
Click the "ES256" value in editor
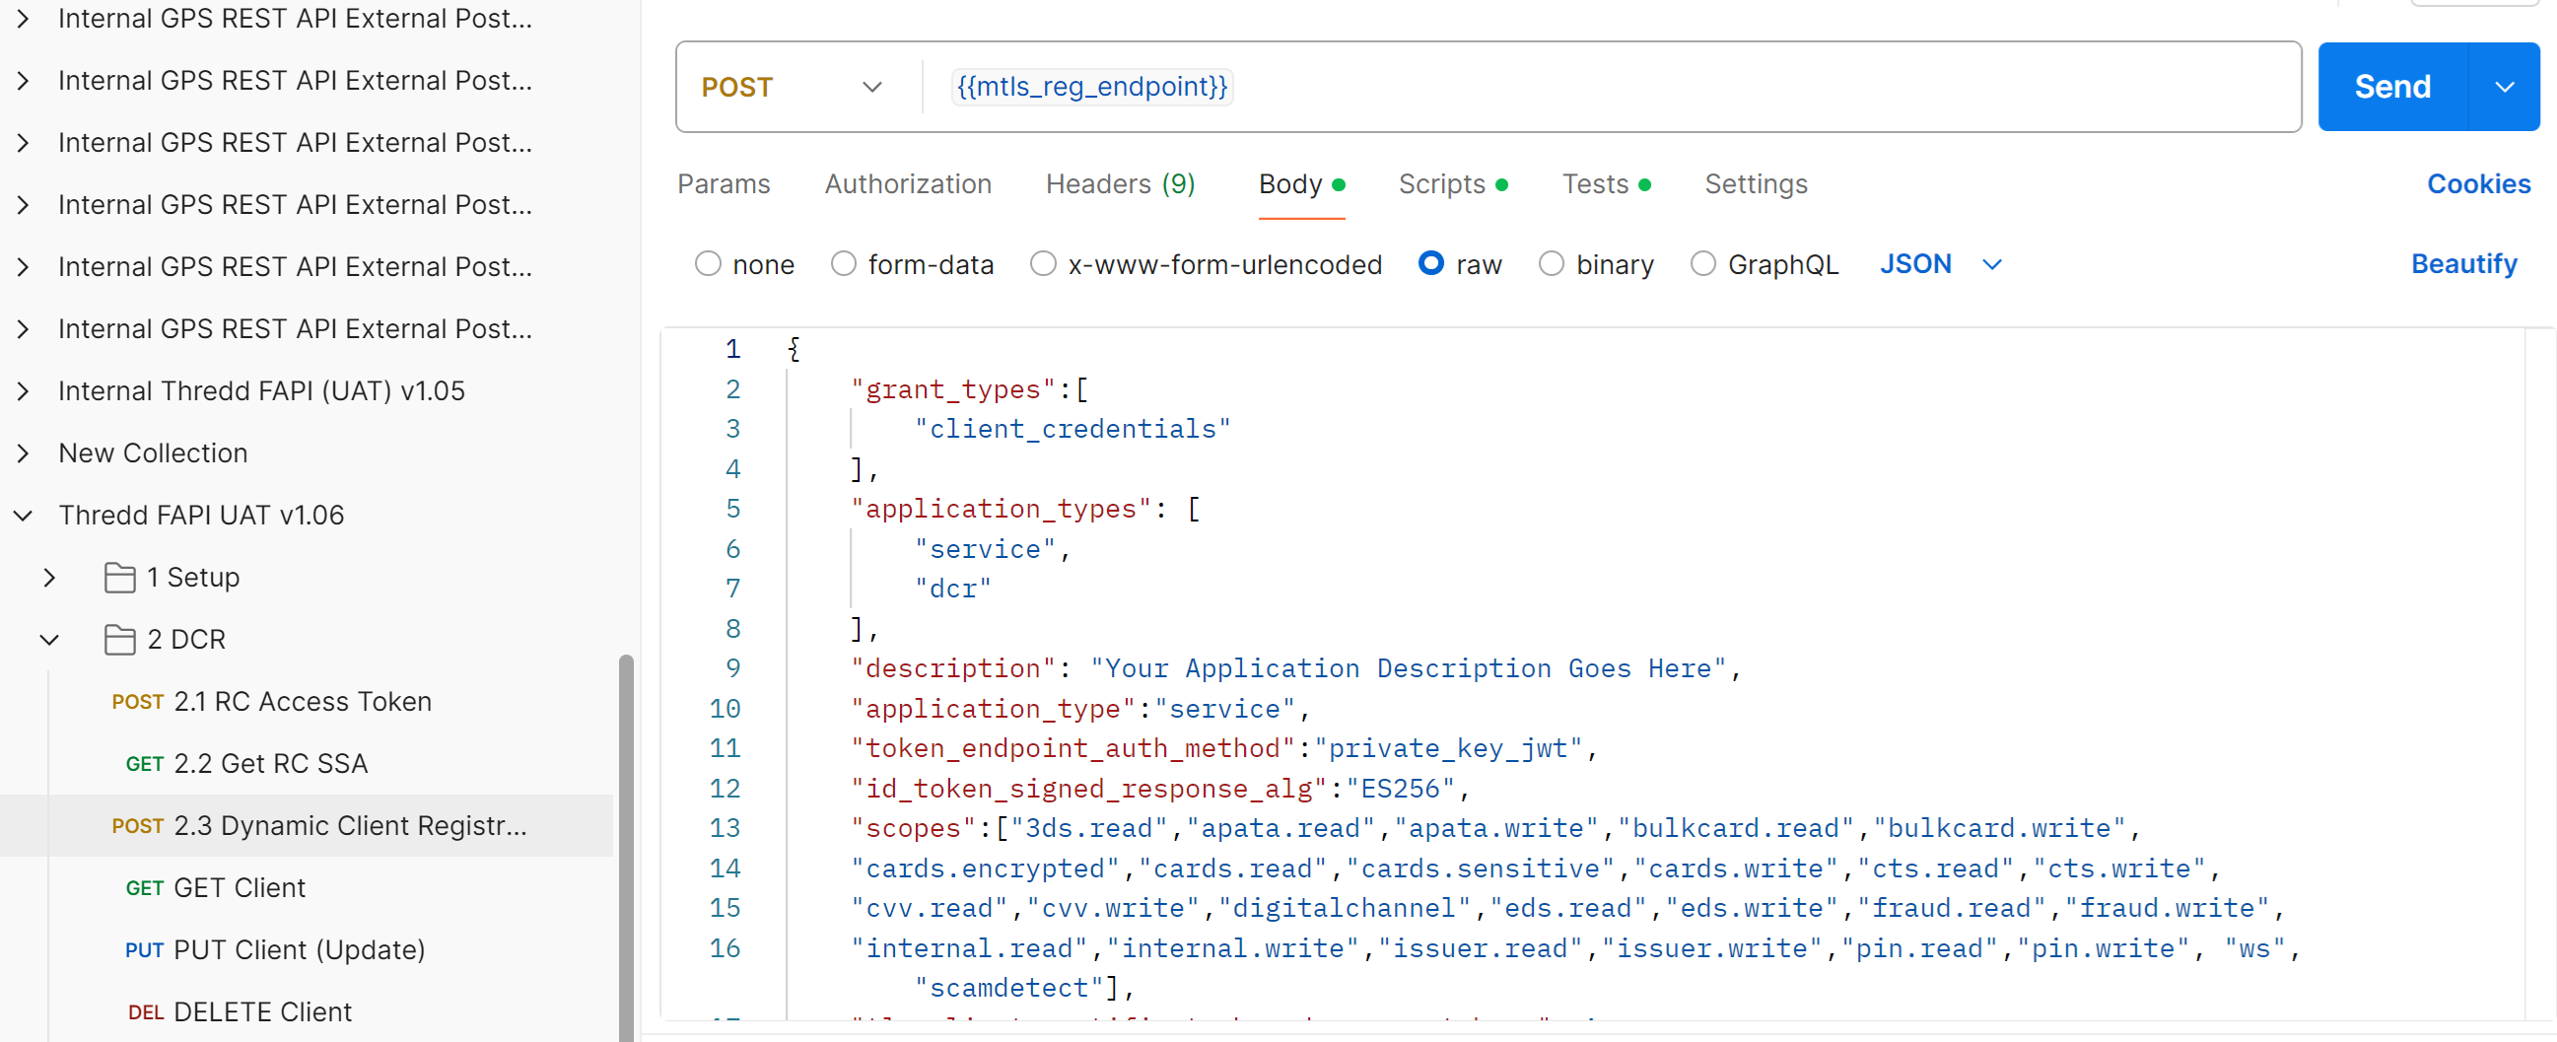[x=1400, y=789]
